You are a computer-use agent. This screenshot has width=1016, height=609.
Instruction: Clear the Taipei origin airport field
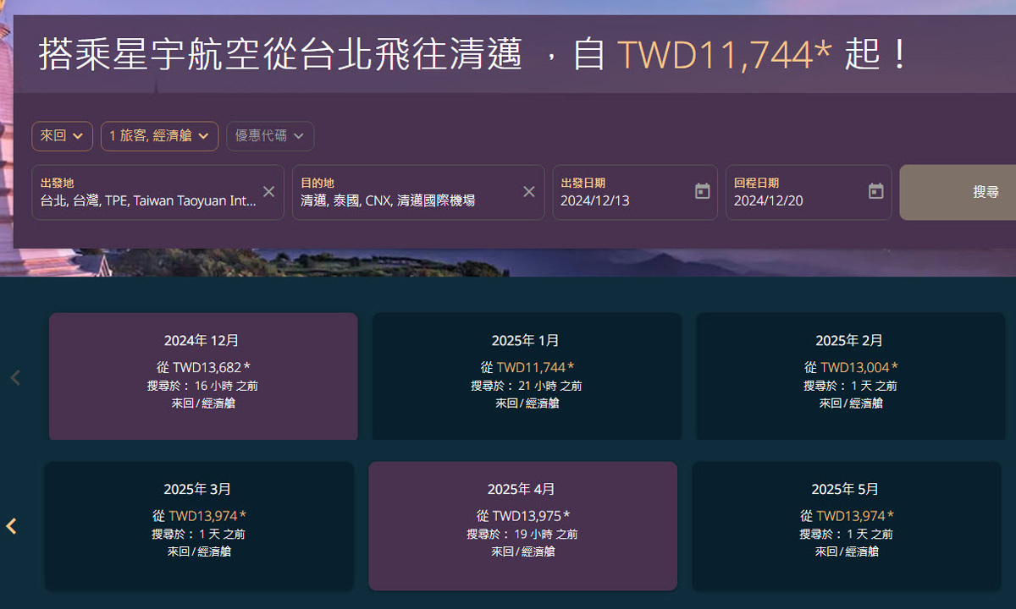[268, 192]
